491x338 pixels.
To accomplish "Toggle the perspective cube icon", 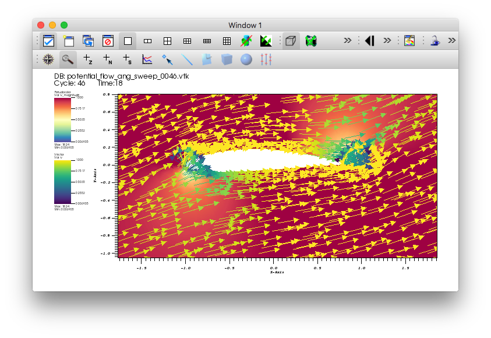I will [x=291, y=41].
